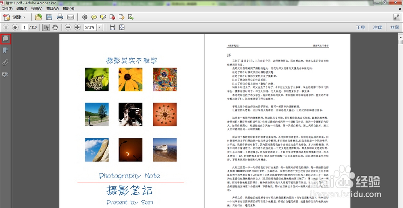Zoom in with the plus button

(x=77, y=27)
